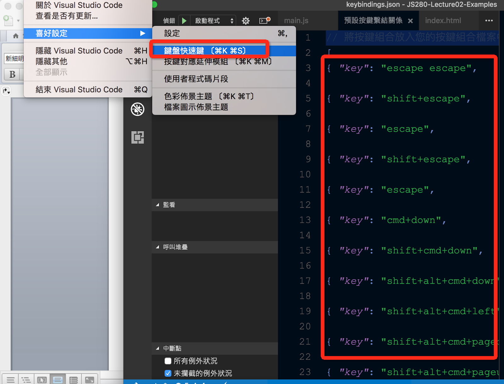This screenshot has height=384, width=504.
Task: Click the Word new document icon
Action: click(x=8, y=21)
